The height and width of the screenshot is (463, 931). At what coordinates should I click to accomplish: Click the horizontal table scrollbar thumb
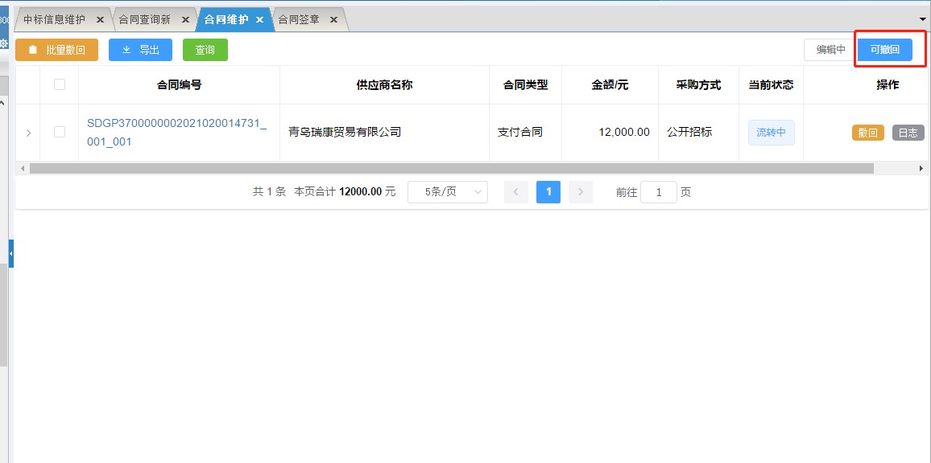tap(451, 168)
